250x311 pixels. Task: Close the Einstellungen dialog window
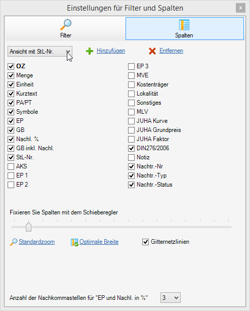pos(240,8)
